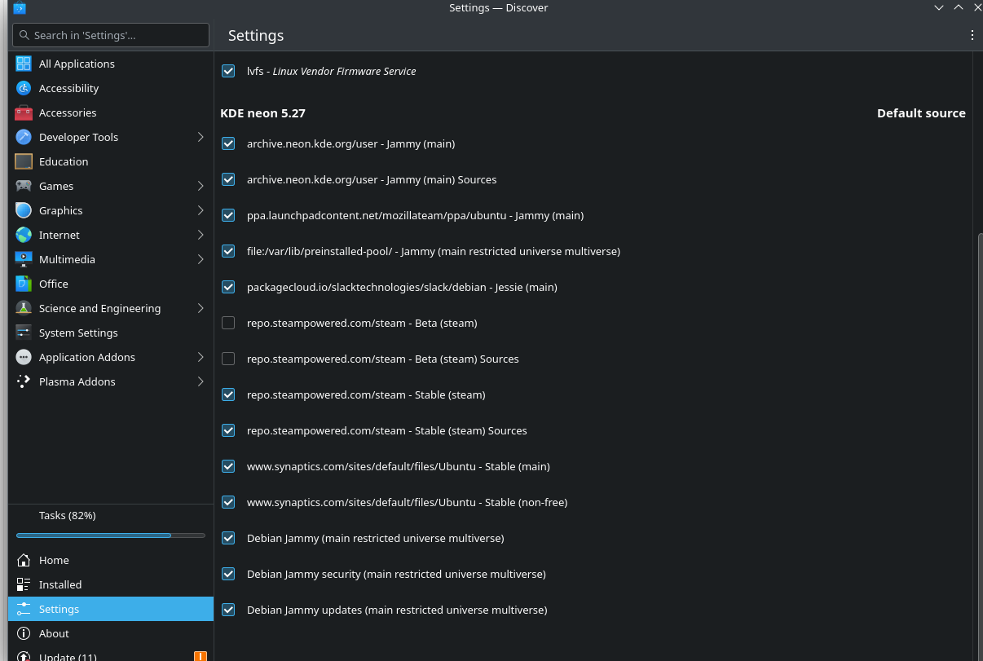Uncheck the Debian Jammy updates source

228,610
